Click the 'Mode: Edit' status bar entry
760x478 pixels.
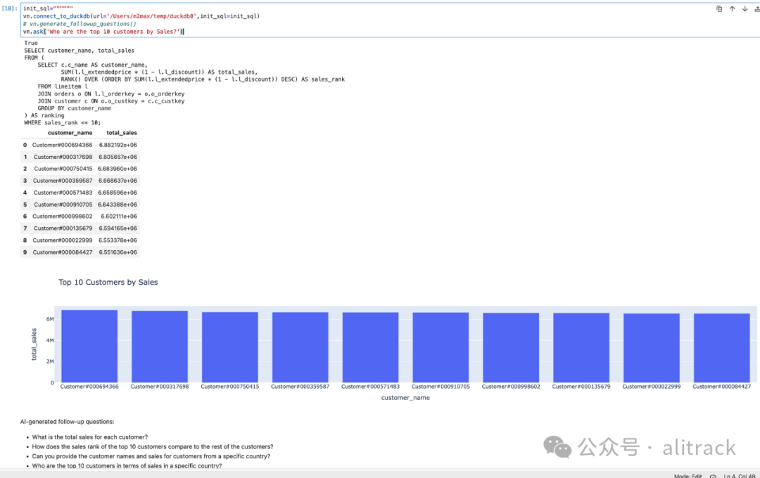pyautogui.click(x=688, y=476)
